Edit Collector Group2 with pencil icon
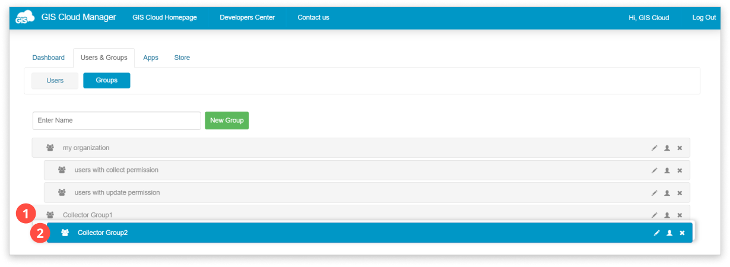The image size is (730, 267). [657, 233]
